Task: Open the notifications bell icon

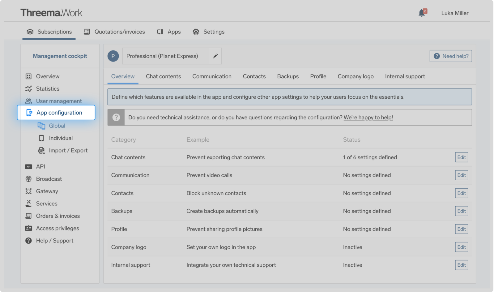Action: (422, 13)
